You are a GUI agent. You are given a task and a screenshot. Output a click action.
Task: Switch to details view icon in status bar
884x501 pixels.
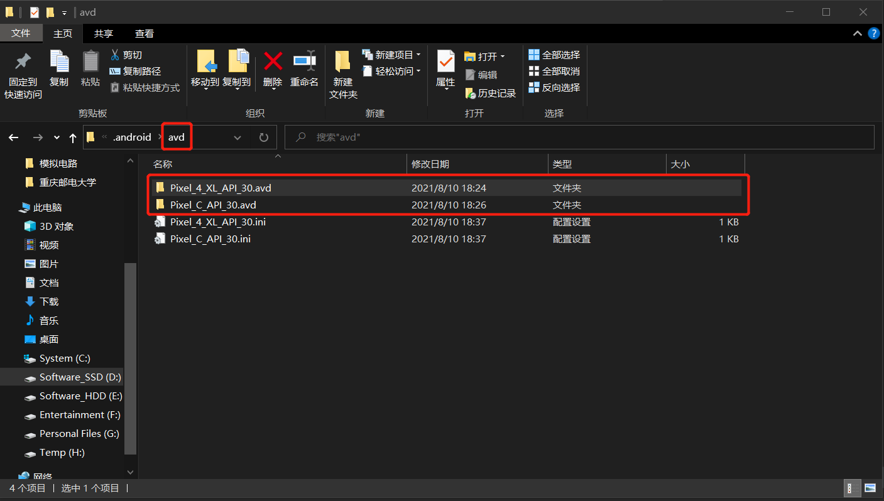(853, 488)
